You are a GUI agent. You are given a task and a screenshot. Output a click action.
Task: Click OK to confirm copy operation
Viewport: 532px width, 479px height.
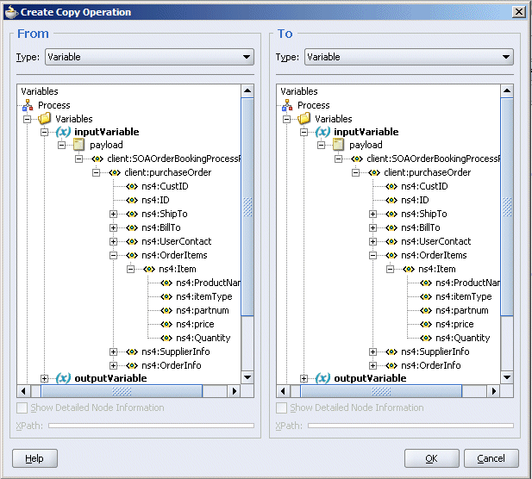point(432,458)
